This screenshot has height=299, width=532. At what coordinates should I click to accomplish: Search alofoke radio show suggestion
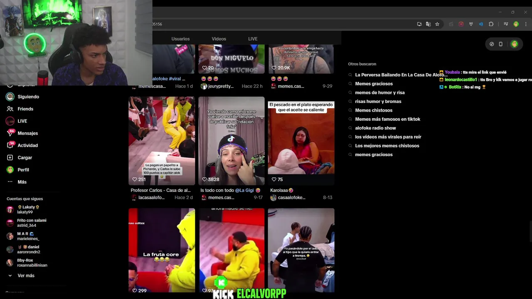(375, 128)
